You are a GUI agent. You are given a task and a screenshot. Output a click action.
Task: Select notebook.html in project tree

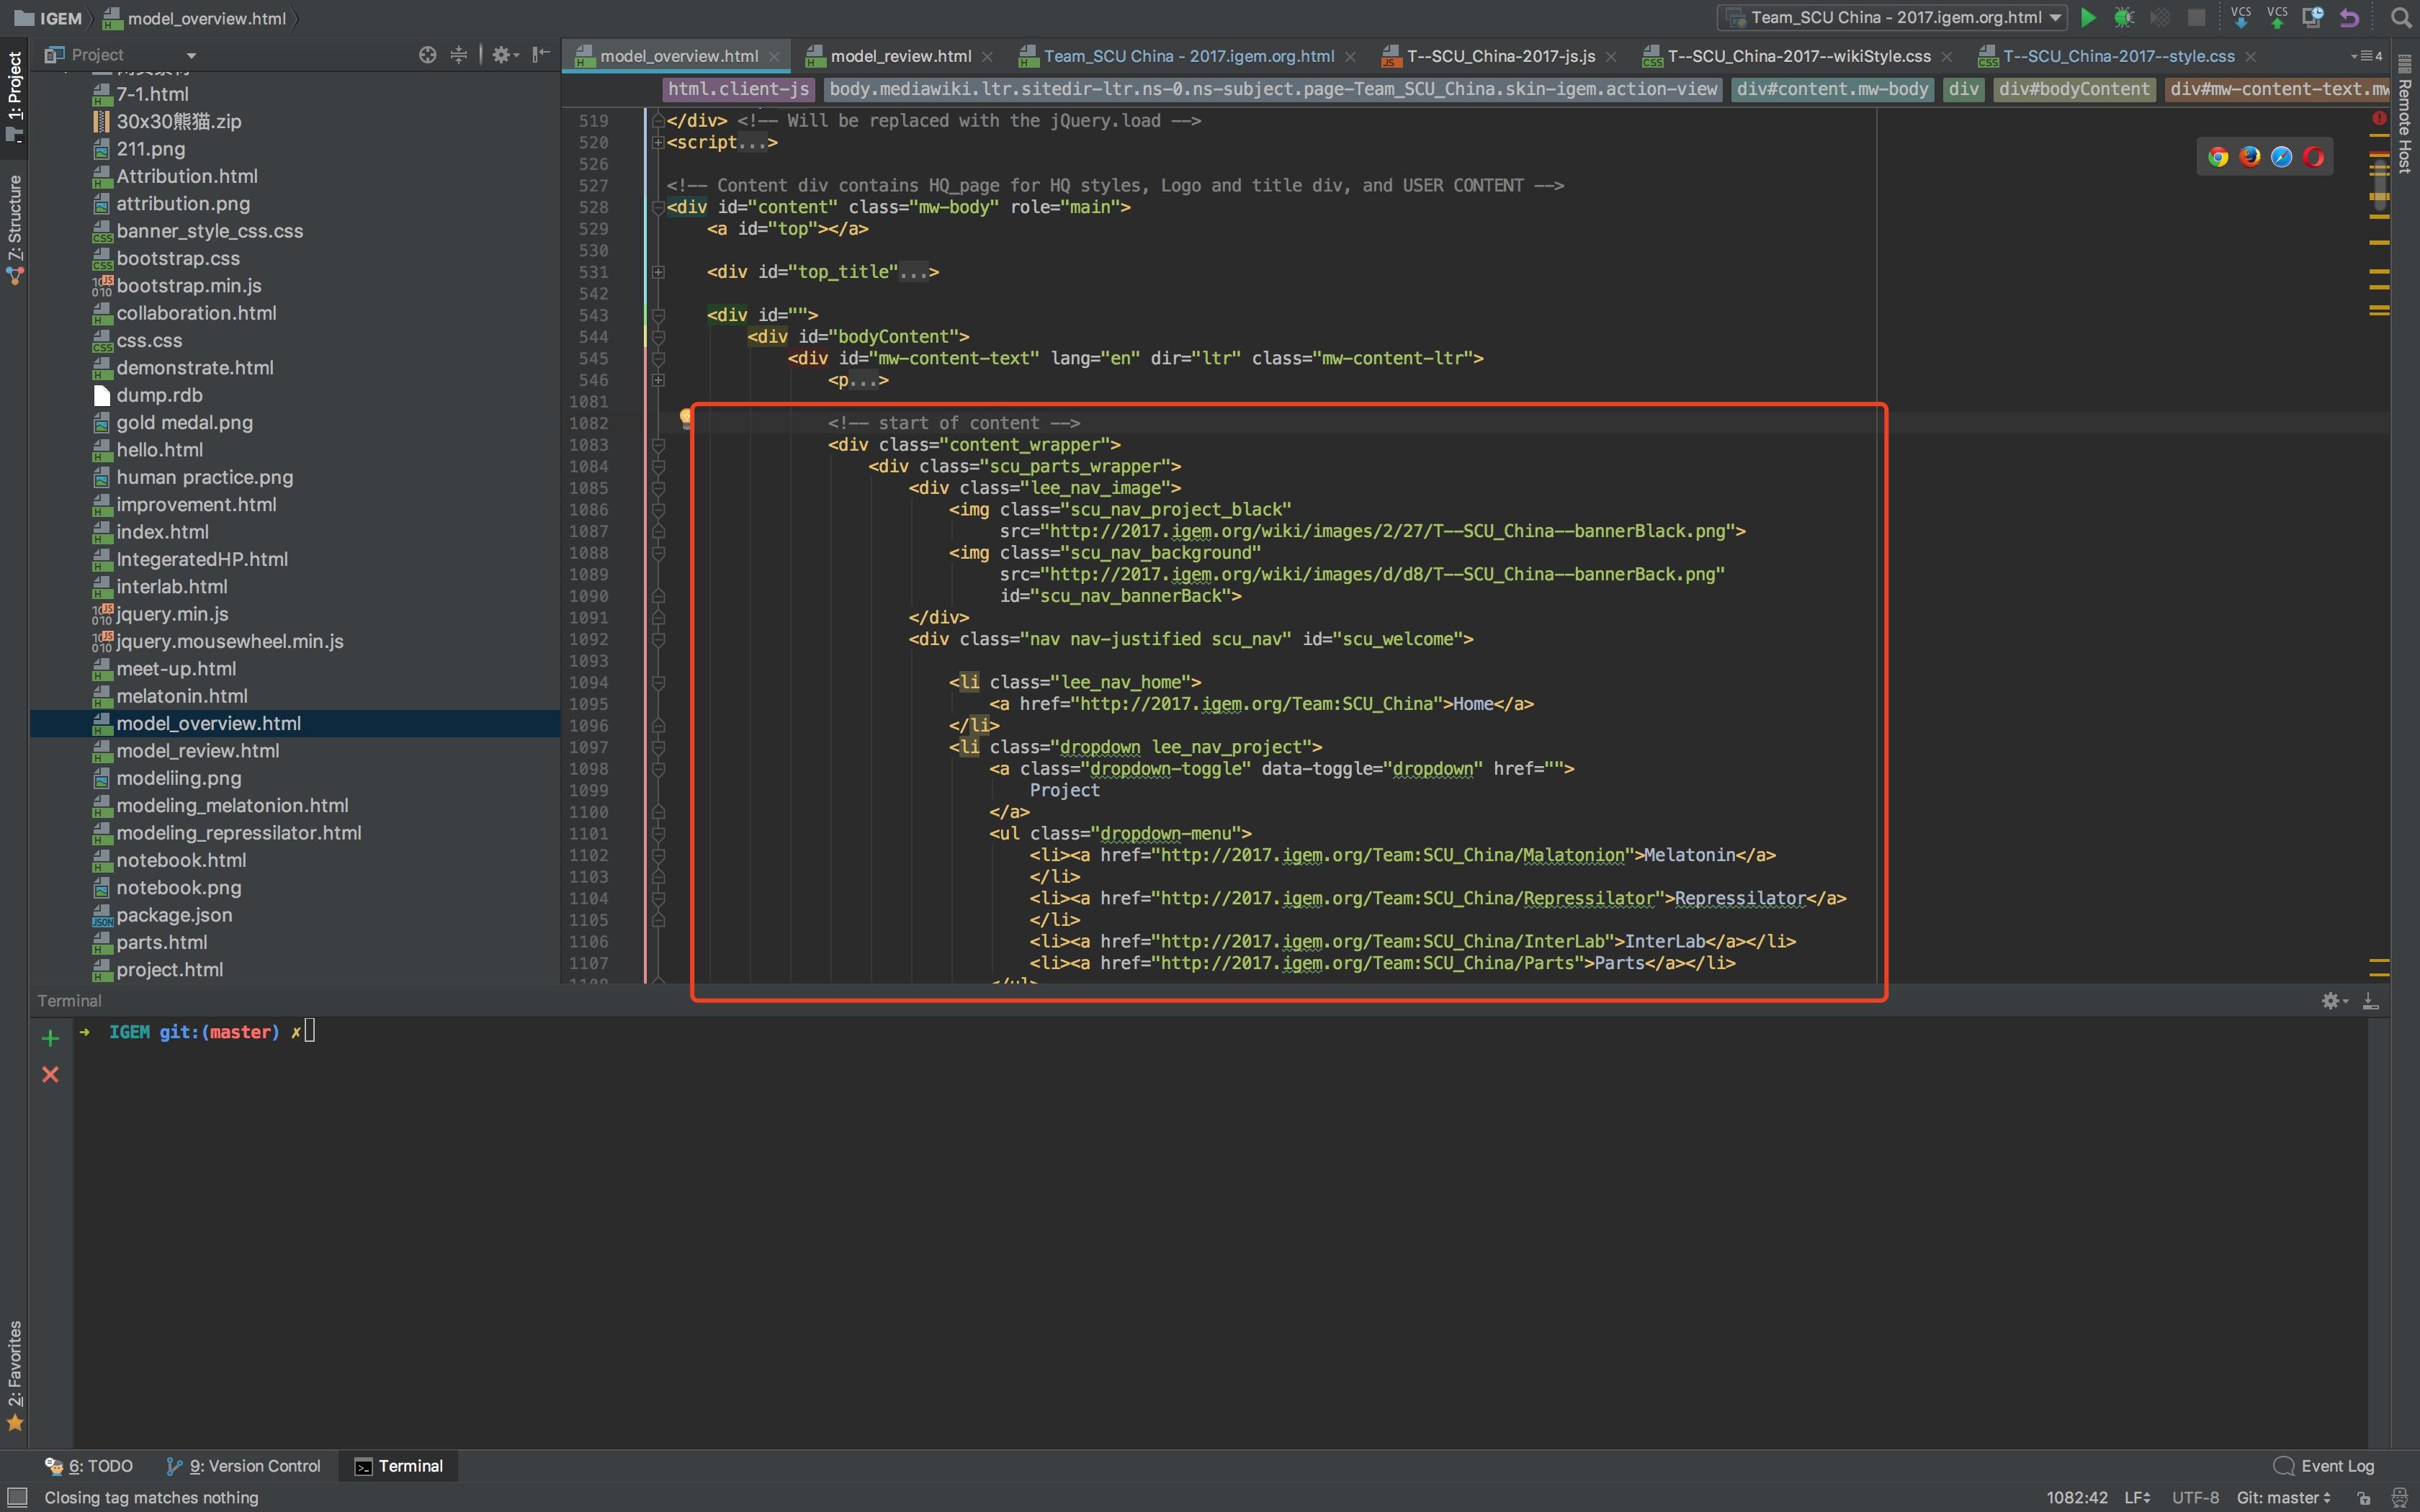tap(181, 860)
